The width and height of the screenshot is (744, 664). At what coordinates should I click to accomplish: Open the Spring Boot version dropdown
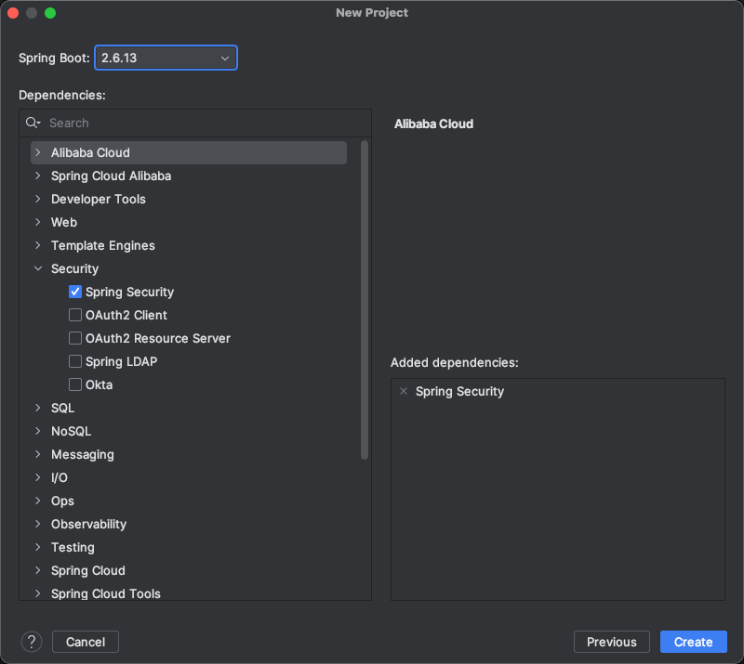pyautogui.click(x=166, y=59)
